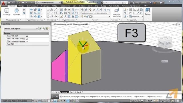This screenshot has width=183, height=103.
Task: Click the Save icon in quick access toolbar
Action: click(16, 3)
